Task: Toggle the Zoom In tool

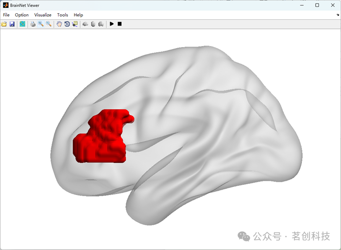Action: pos(41,24)
